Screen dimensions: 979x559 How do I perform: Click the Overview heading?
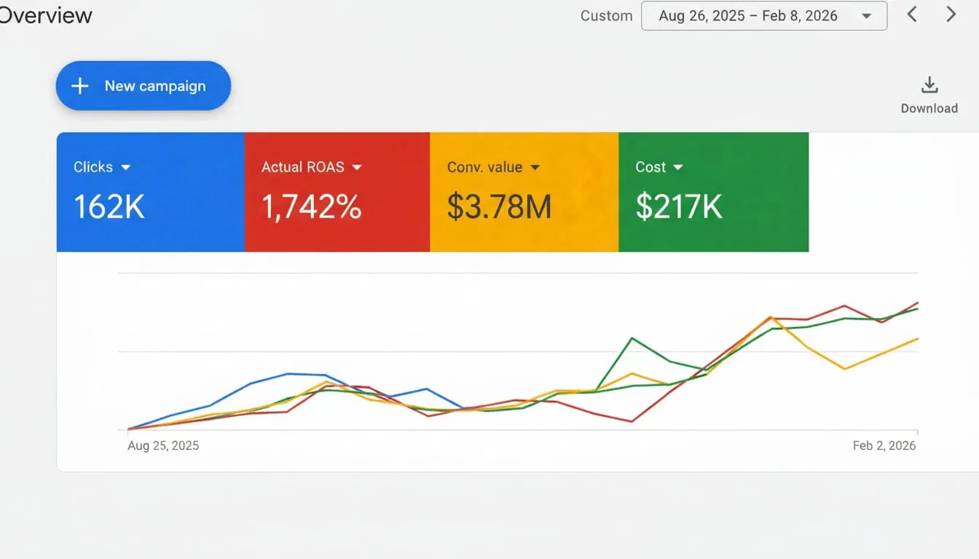pyautogui.click(x=45, y=15)
